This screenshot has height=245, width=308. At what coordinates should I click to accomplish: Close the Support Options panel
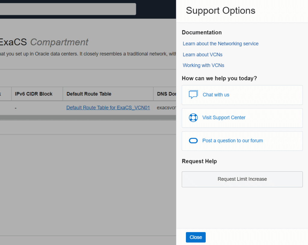(196, 237)
